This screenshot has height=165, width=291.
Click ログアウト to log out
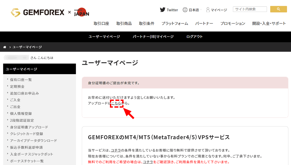point(195,37)
